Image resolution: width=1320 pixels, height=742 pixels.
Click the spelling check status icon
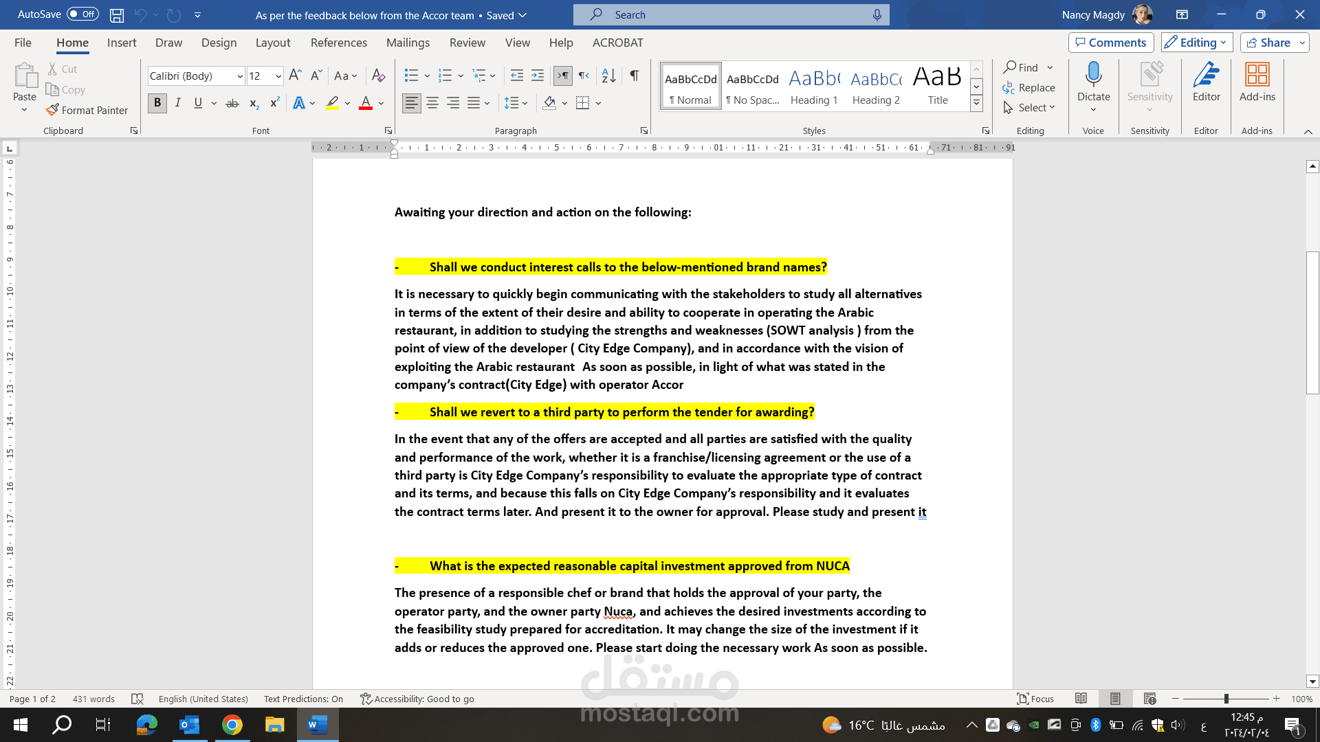coord(137,699)
